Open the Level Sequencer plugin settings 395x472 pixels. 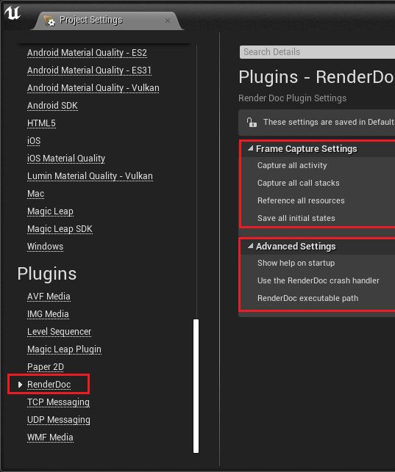pos(59,332)
